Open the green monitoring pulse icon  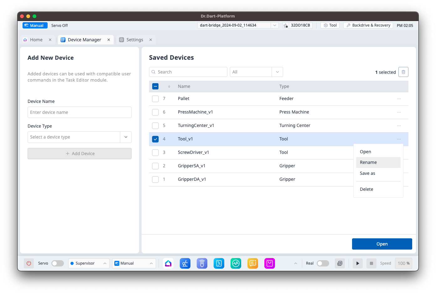(x=236, y=263)
